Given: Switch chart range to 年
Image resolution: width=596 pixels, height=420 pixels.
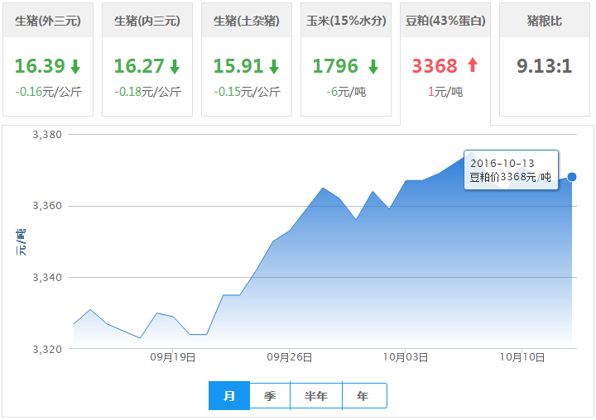Looking at the screenshot, I should pyautogui.click(x=364, y=396).
